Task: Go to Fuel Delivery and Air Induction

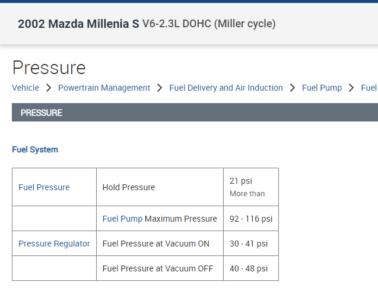Action: pyautogui.click(x=226, y=88)
